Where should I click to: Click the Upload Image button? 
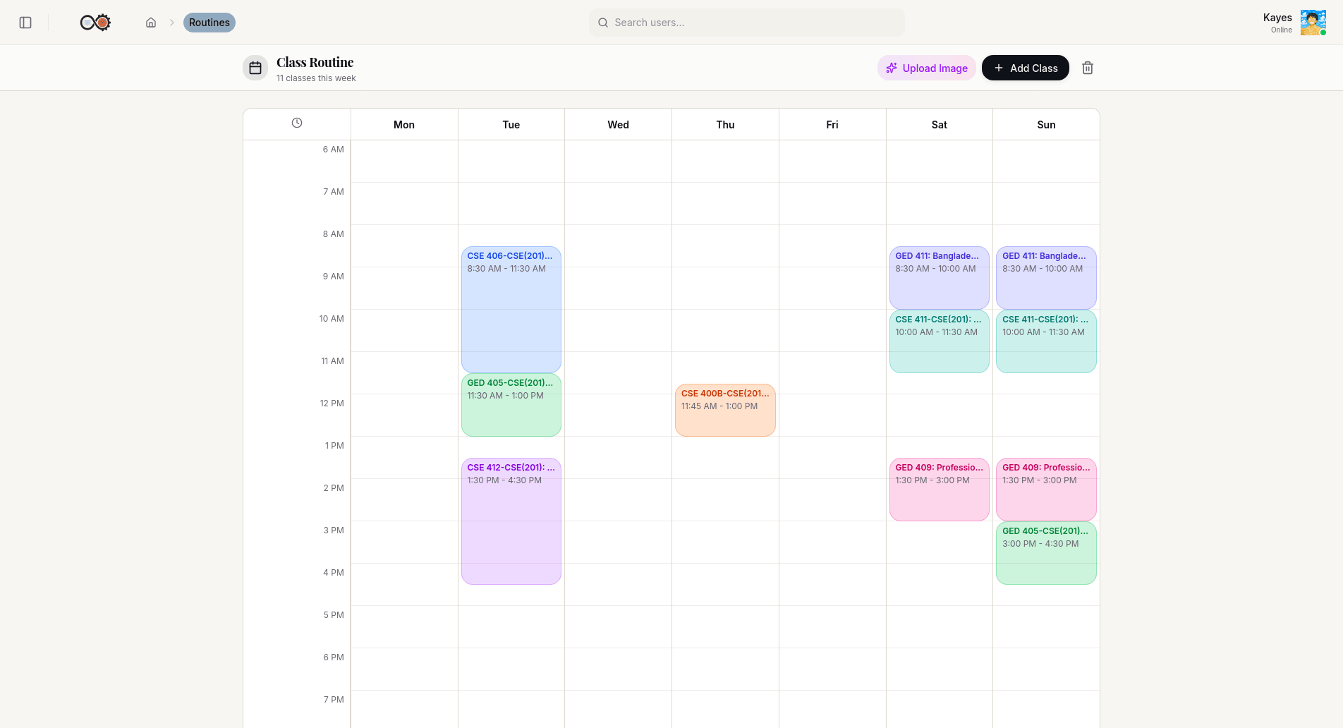click(927, 68)
